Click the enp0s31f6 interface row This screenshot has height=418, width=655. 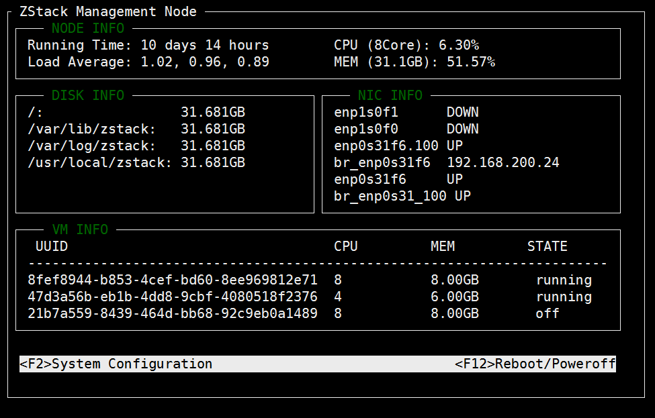(x=398, y=179)
